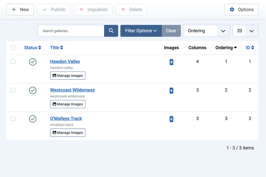This screenshot has width=266, height=177.
Task: Open the 20 items-per-page dropdown
Action: coord(245,31)
